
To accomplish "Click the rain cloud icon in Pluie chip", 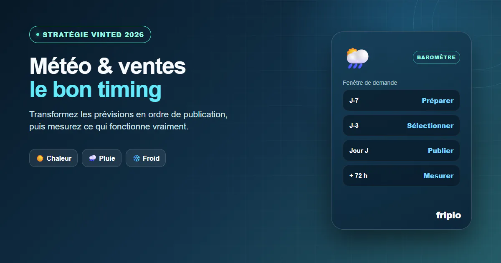I will [x=92, y=159].
